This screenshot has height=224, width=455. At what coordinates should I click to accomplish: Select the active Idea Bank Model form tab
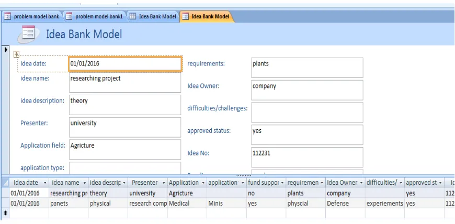206,17
